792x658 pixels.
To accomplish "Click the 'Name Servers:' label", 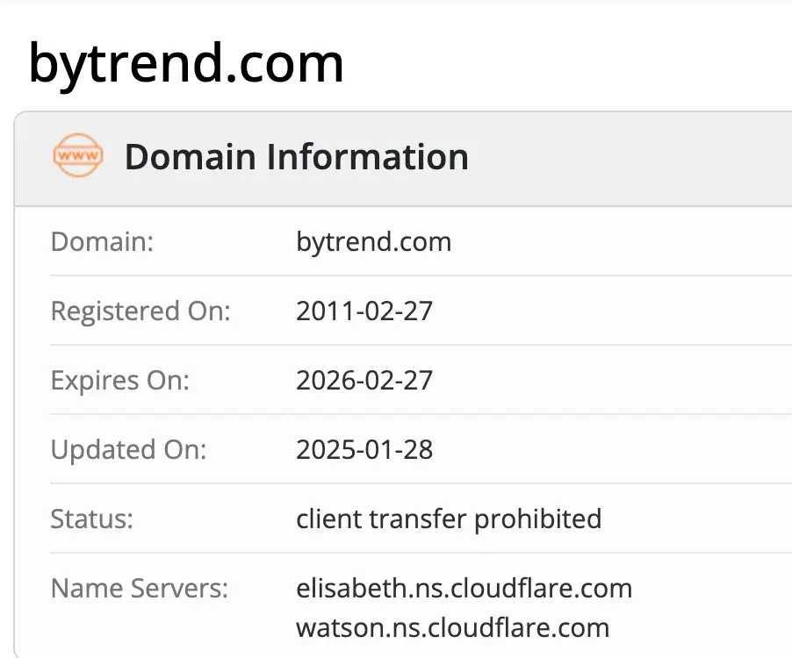I will coord(140,588).
